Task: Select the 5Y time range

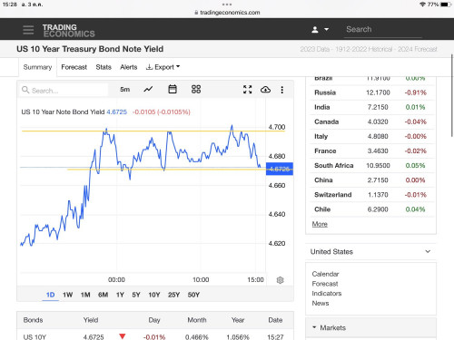Action: (136, 295)
